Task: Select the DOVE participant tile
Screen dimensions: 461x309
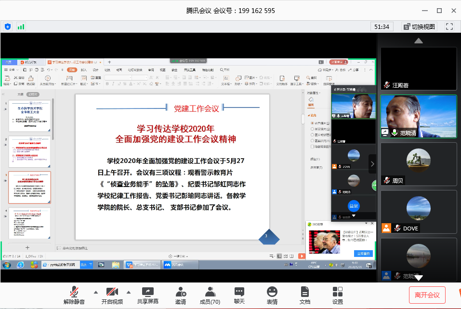Action: click(x=418, y=211)
